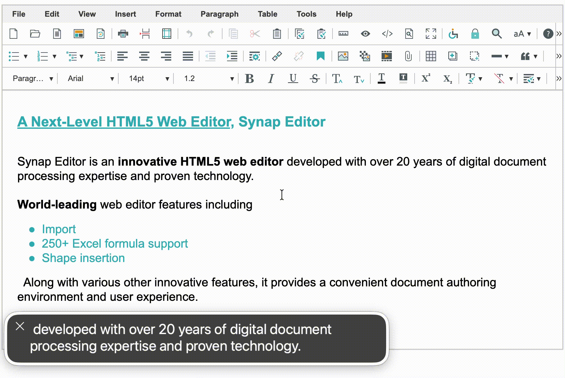Attach file paperclip icon
This screenshot has width=565, height=378.
[408, 56]
